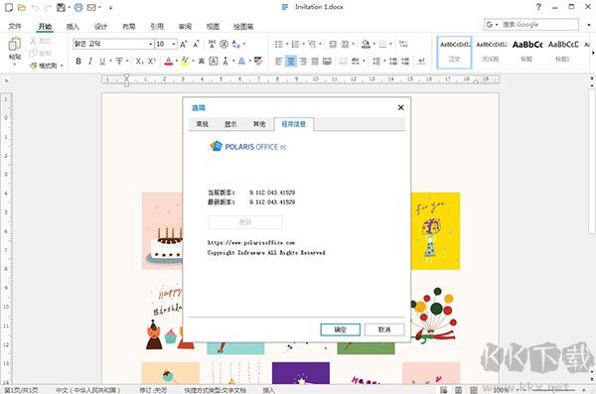
Task: Select the 显示 tab in options dialog
Action: click(230, 124)
